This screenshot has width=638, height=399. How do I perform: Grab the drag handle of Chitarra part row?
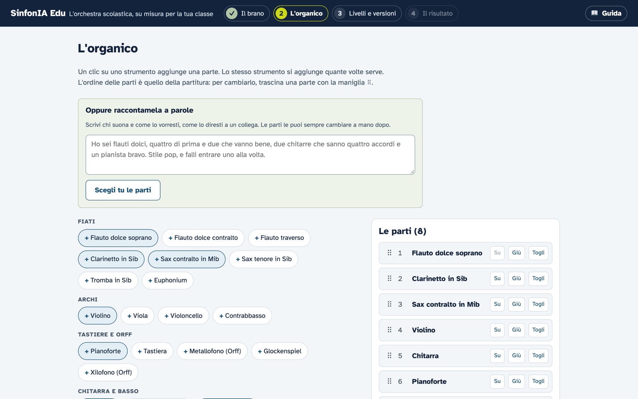(x=390, y=356)
